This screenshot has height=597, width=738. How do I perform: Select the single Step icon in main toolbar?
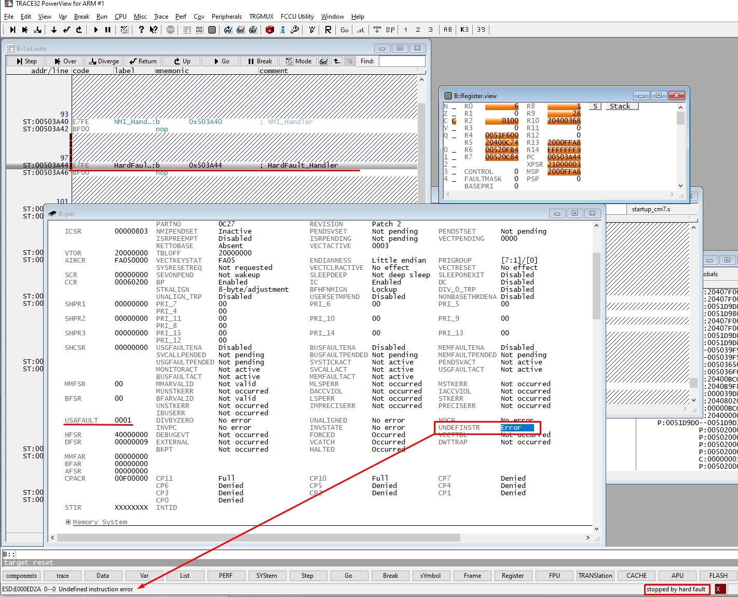click(13, 30)
